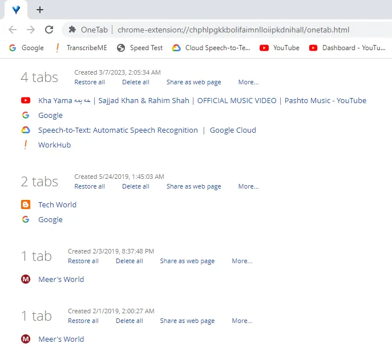The image size is (392, 356).
Task: Focus the chrome-extension URL address field
Action: (x=233, y=30)
